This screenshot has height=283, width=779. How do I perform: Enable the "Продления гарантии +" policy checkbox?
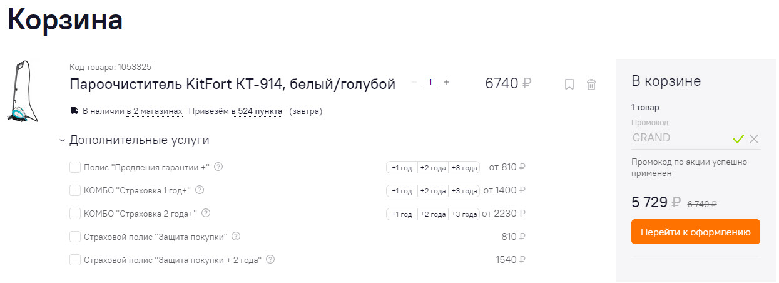[x=75, y=167]
